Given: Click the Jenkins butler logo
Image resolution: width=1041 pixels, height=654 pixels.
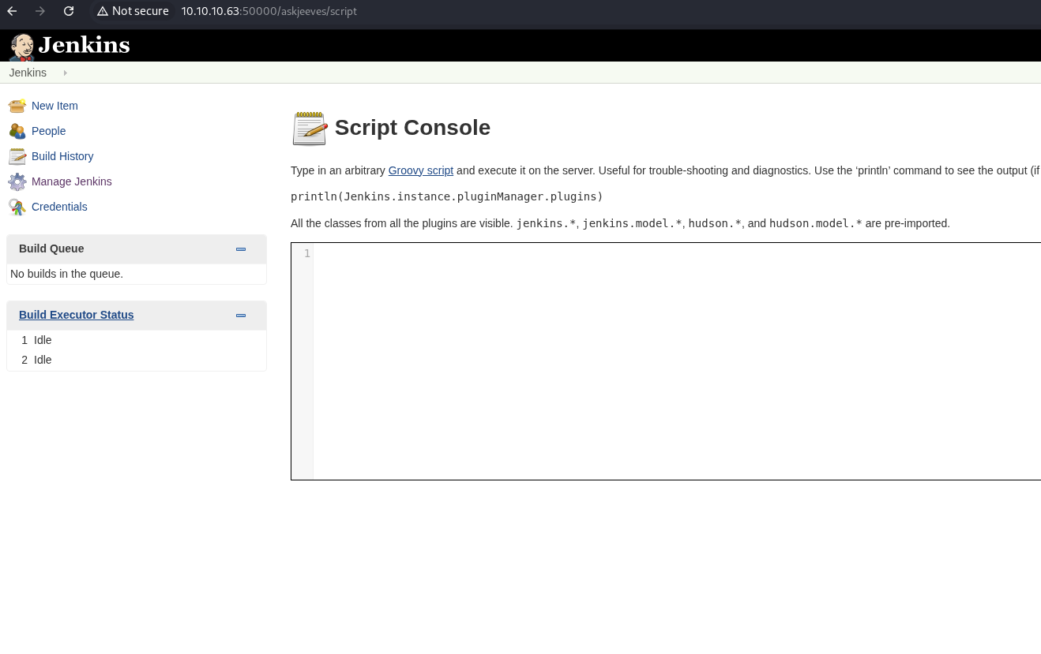Looking at the screenshot, I should (21, 47).
